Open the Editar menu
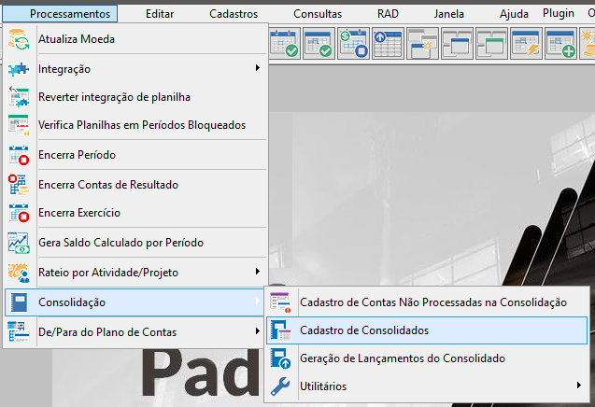The width and height of the screenshot is (595, 407). coord(160,14)
